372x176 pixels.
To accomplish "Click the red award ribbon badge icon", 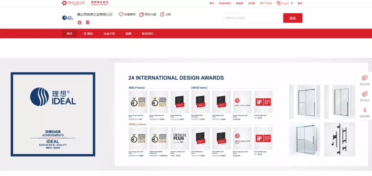I will [x=87, y=22].
